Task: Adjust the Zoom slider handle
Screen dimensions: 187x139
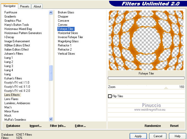Action: [166, 88]
